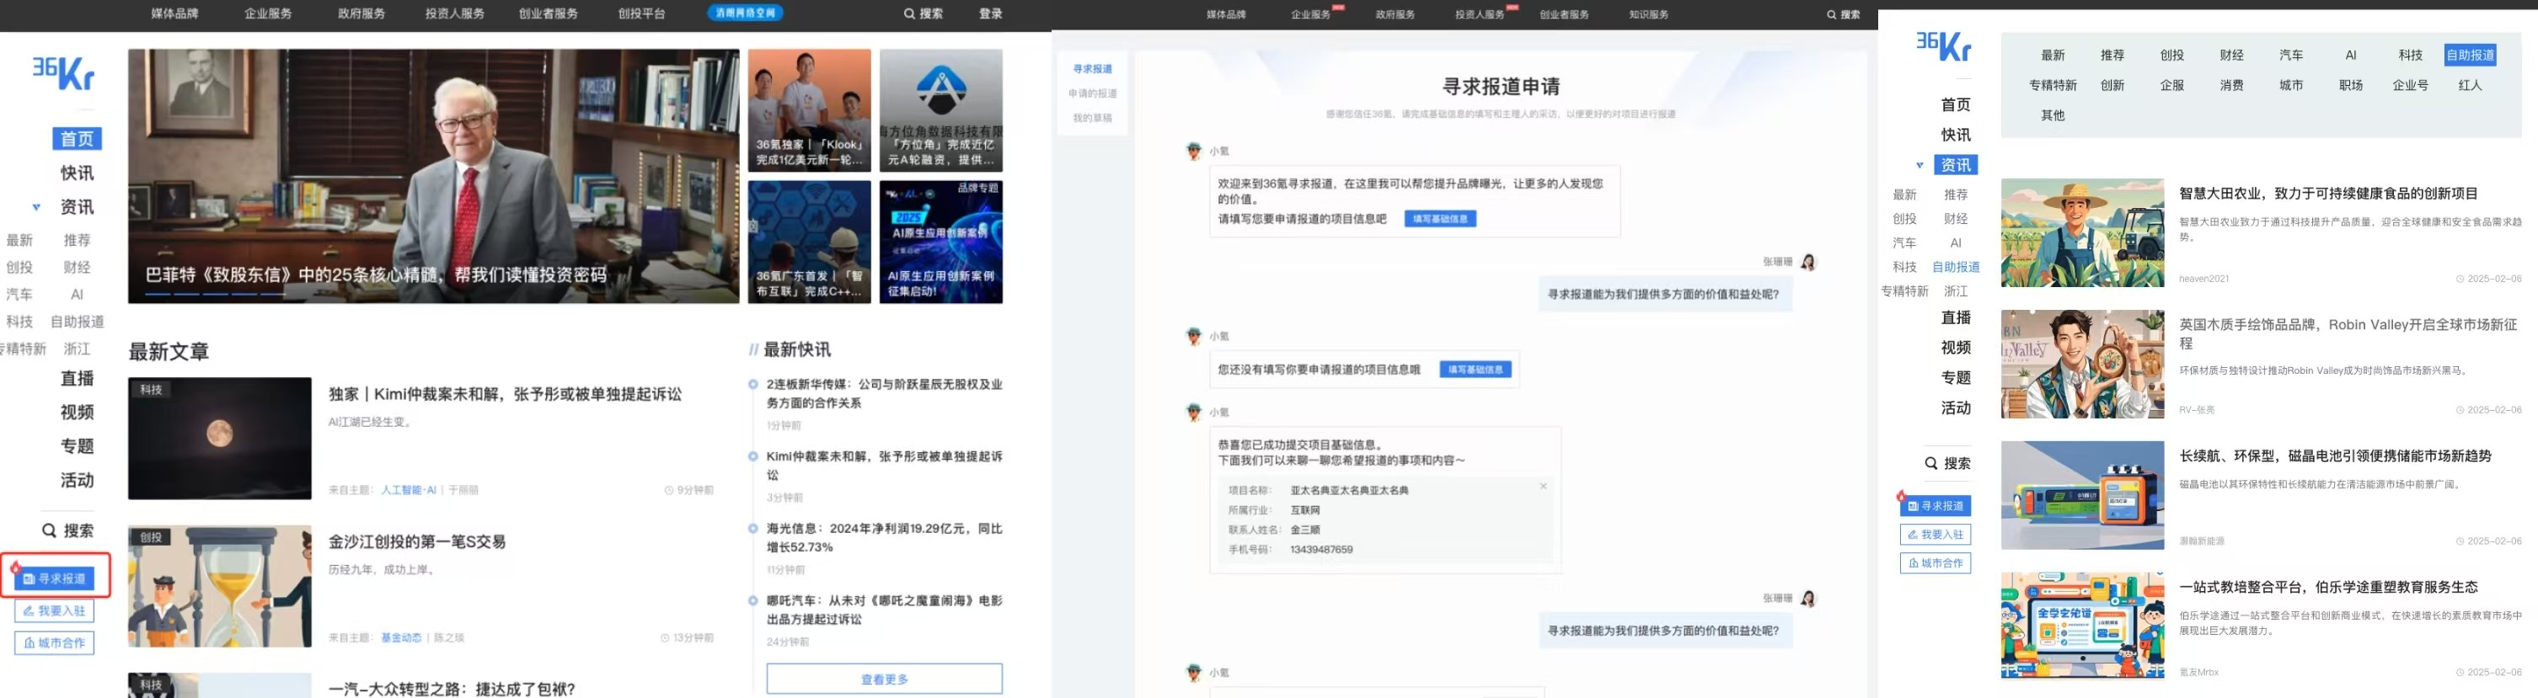Click the 36Kr logo beside the Buffett banner
2538x698 pixels.
pyautogui.click(x=64, y=73)
